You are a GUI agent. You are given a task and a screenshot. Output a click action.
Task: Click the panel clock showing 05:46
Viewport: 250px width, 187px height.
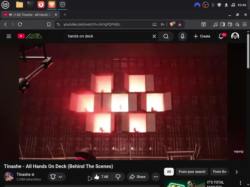[242, 5]
